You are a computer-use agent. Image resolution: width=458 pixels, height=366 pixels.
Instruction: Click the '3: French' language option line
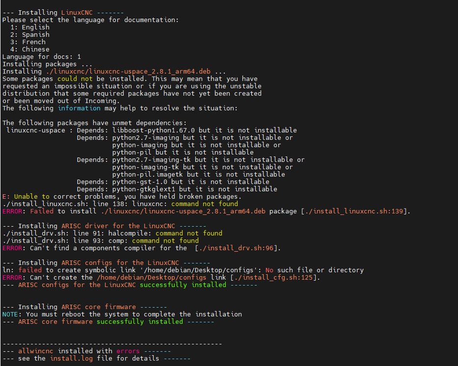[28, 42]
